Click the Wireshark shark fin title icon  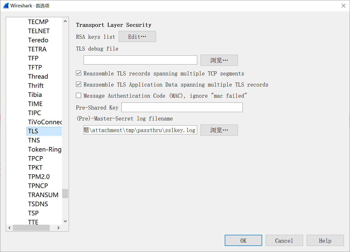(6, 6)
